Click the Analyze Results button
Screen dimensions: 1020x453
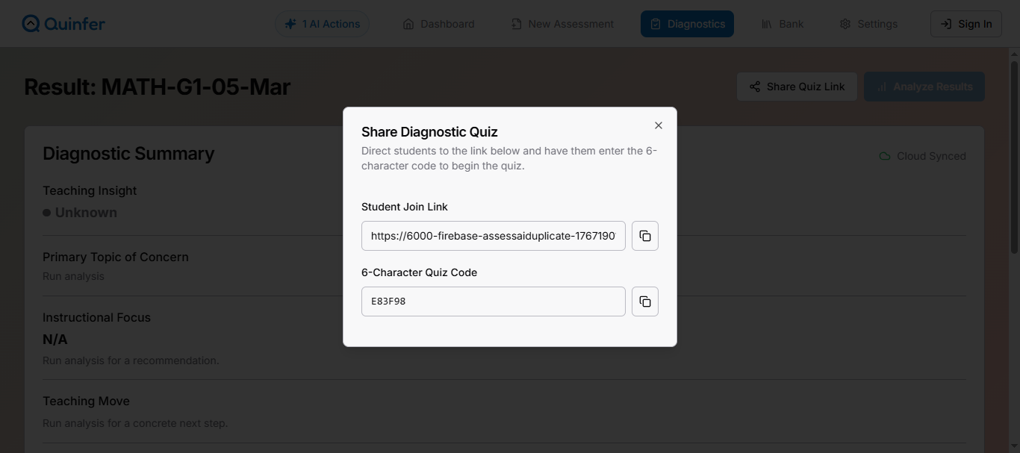(x=924, y=87)
